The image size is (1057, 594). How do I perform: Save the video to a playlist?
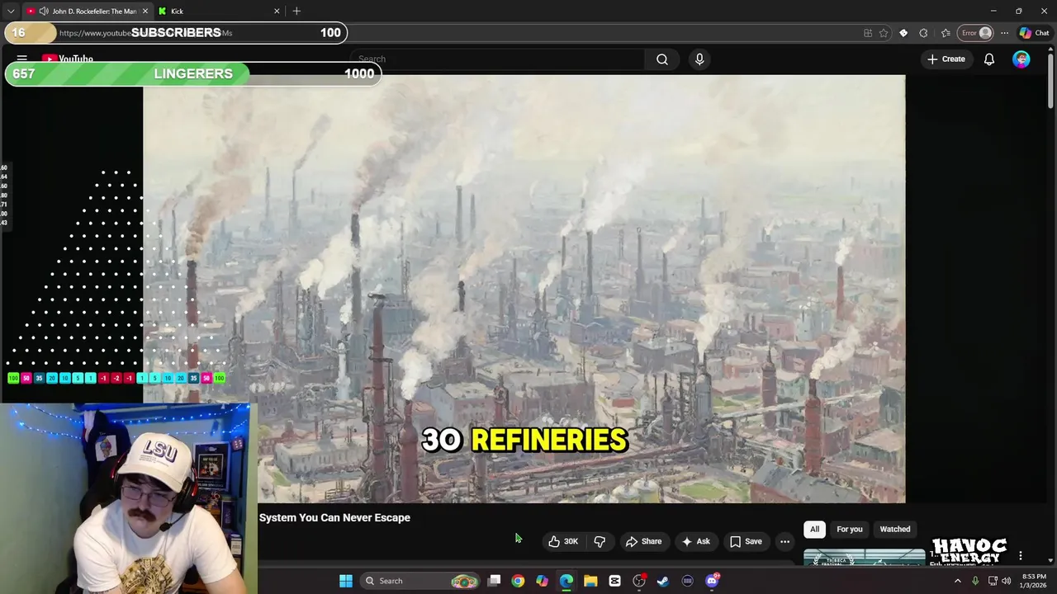(x=746, y=541)
